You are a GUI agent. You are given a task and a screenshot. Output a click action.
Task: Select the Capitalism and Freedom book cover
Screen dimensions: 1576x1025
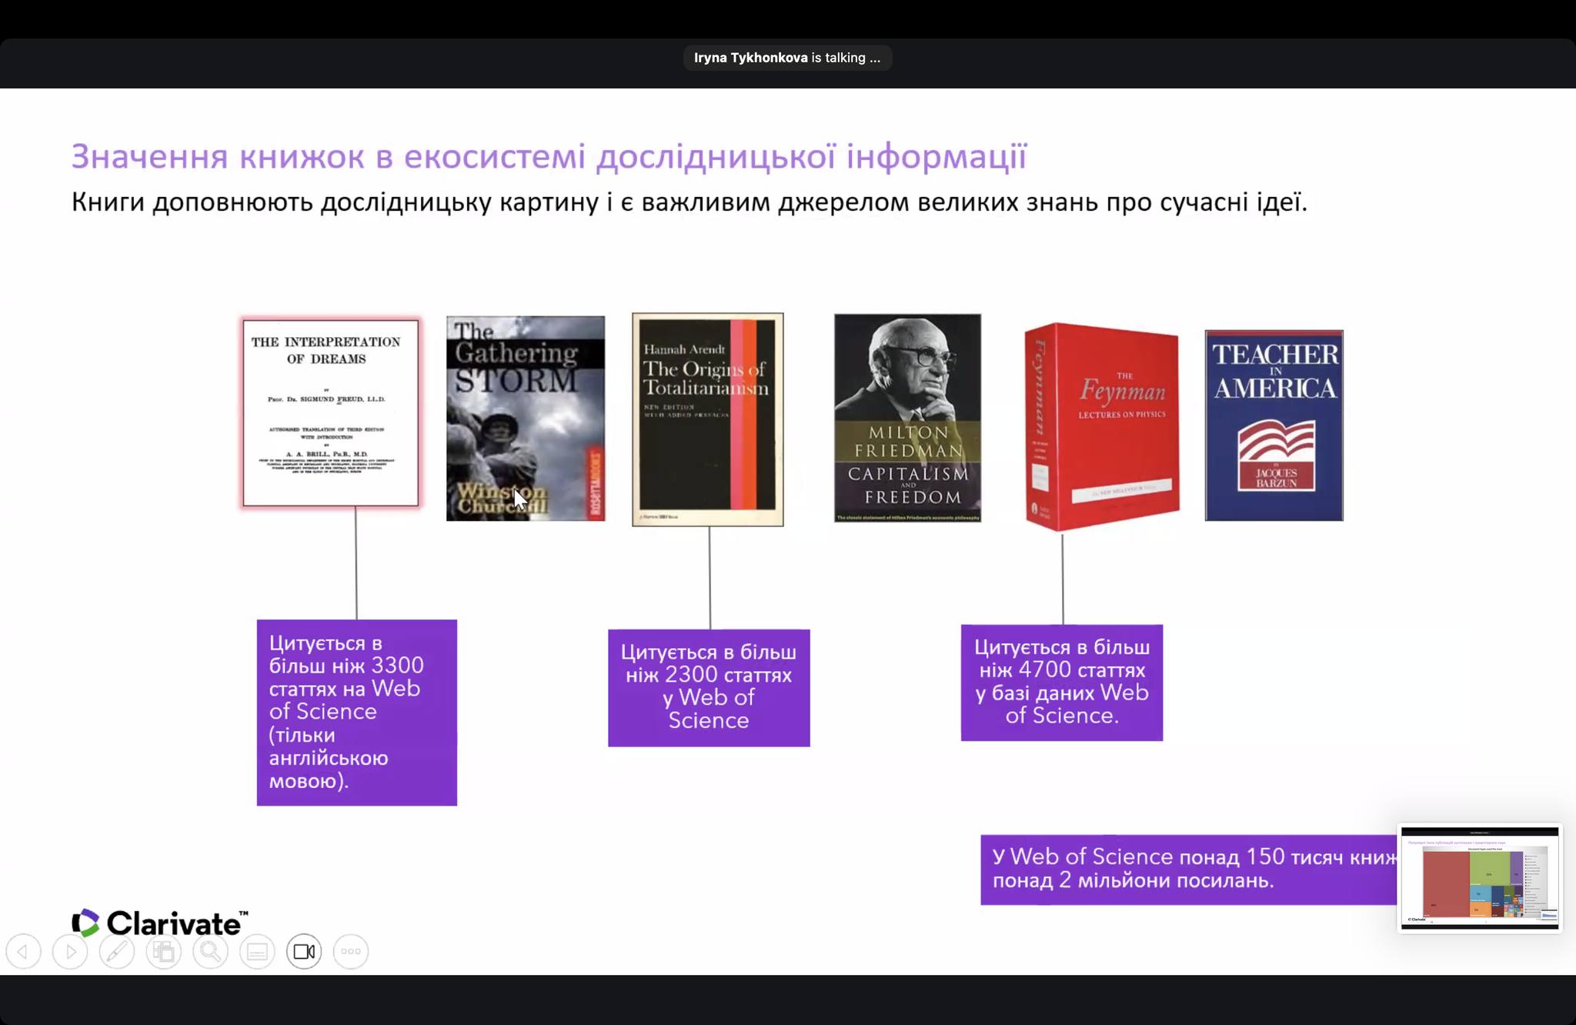coord(908,418)
